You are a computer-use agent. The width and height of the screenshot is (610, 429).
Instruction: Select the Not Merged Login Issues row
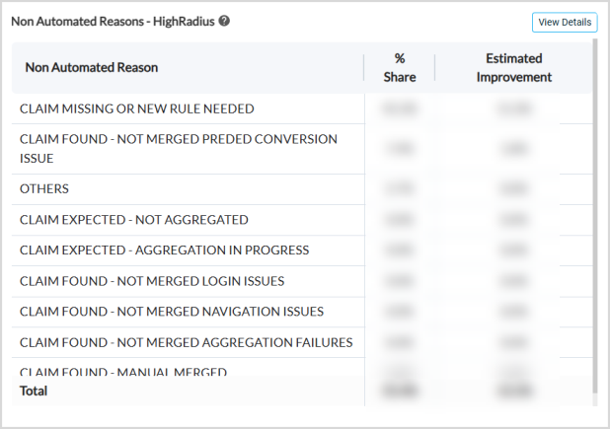[x=152, y=281]
